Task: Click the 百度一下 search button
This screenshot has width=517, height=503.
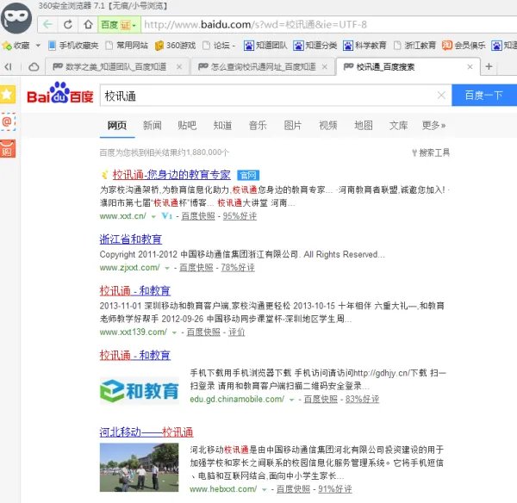Action: click(x=484, y=96)
